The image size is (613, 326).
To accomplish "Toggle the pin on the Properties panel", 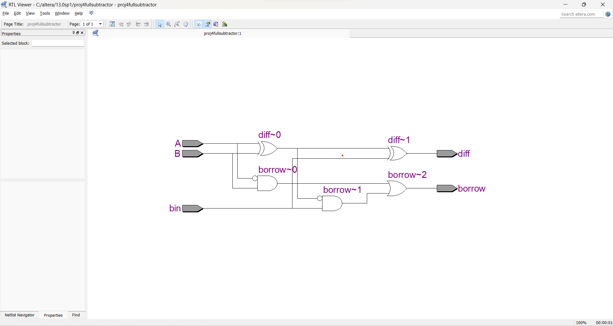I will (x=73, y=33).
